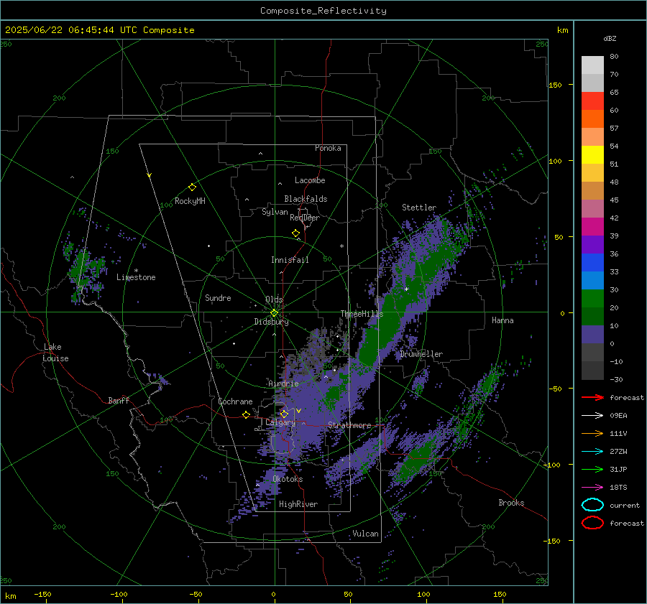Viewport: 647px width, 604px height.
Task: Click the Okotoks city label
Action: [x=288, y=479]
